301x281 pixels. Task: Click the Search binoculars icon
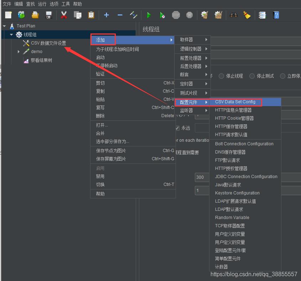click(234, 15)
